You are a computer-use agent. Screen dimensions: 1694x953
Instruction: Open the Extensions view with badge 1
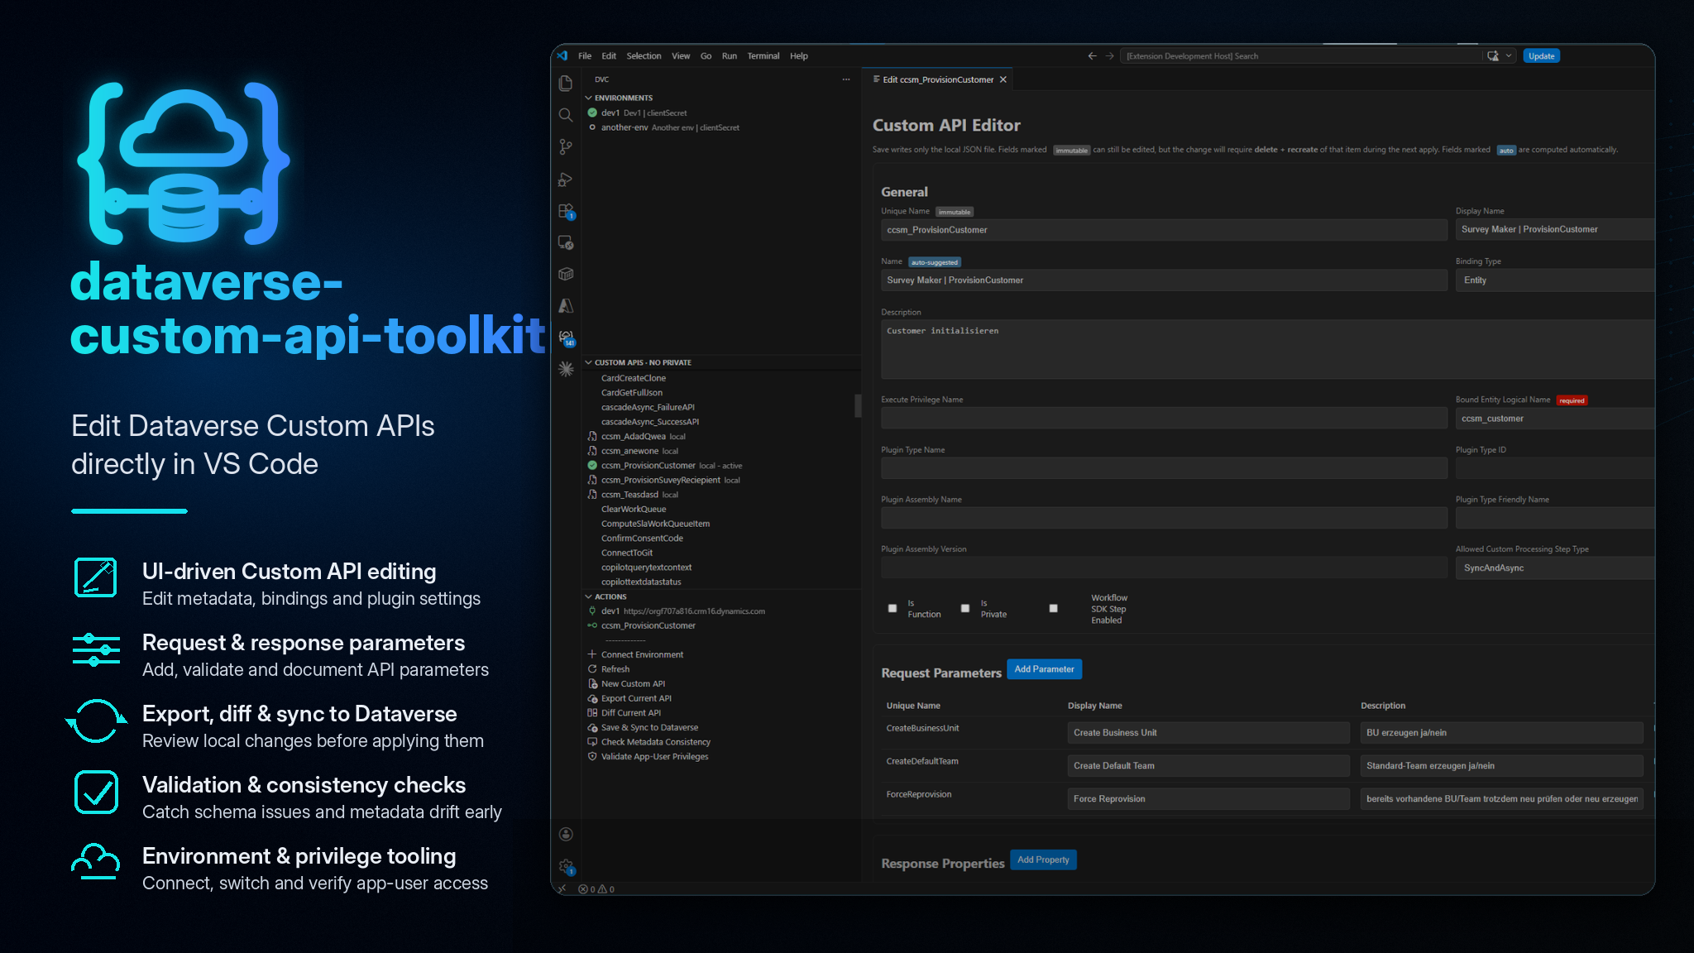click(x=566, y=211)
